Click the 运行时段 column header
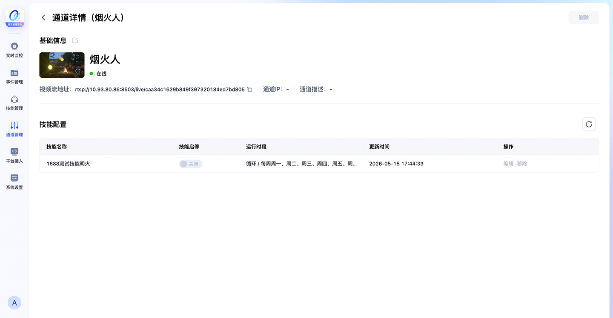Viewport: 613px width, 318px height. (256, 147)
